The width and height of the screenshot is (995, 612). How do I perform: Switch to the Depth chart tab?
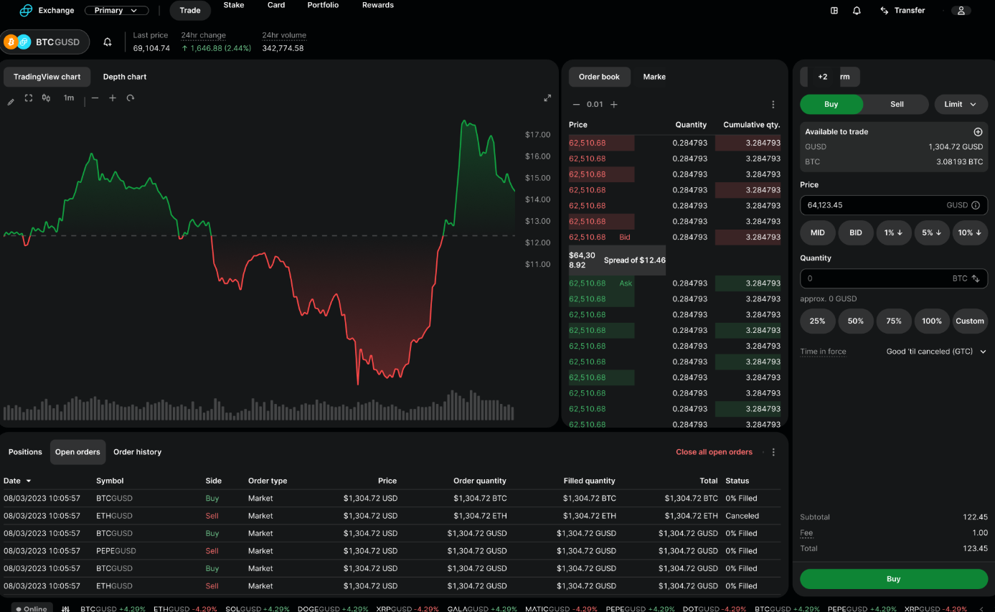124,77
